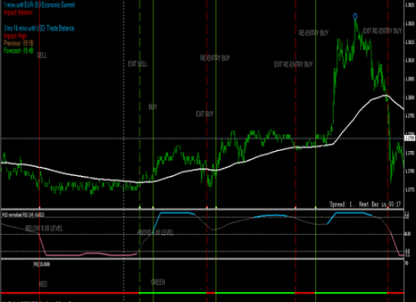This screenshot has height=302, width=416.
Task: Click the RED label in bottom indicator
Action: tap(43, 284)
